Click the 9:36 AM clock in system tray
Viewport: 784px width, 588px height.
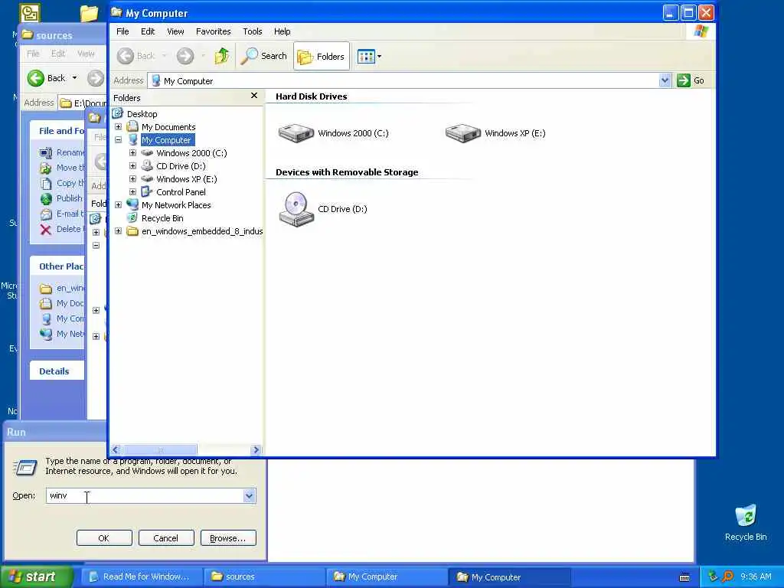coord(756,577)
